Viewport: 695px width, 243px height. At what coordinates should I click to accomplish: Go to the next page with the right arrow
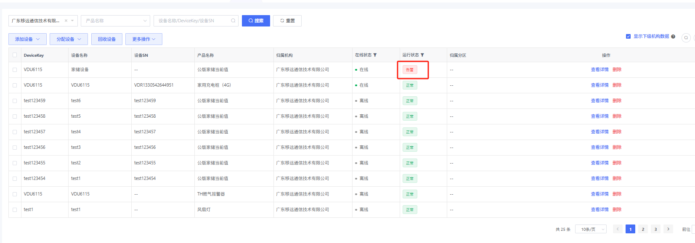click(668, 229)
